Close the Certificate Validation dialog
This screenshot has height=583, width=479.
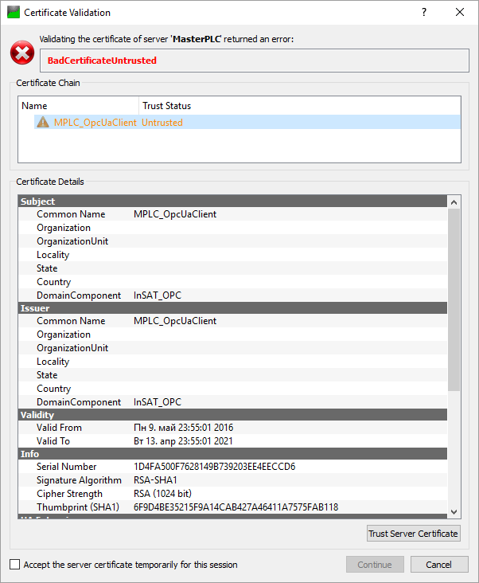[460, 12]
